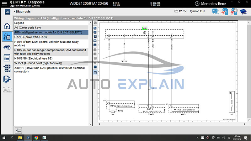Viewport: 251px width, 141px height.
Task: Select A0 (Color code key) legend entry
Action: pos(51,28)
